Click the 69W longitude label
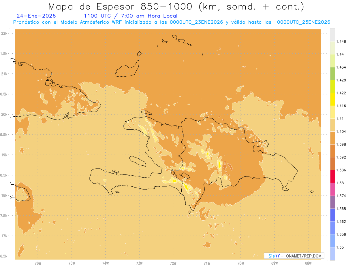 pos(274,264)
